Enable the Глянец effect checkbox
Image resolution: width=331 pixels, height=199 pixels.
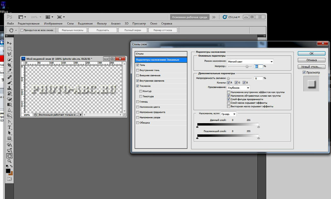point(138,102)
